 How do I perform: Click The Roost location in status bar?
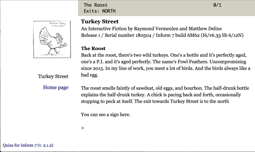95,5
